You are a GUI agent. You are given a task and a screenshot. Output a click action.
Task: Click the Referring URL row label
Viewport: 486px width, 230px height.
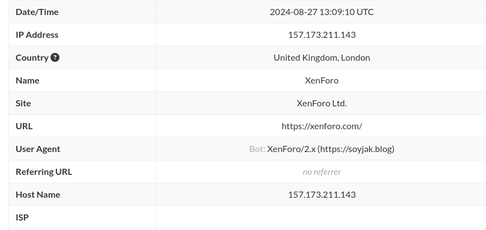click(44, 172)
